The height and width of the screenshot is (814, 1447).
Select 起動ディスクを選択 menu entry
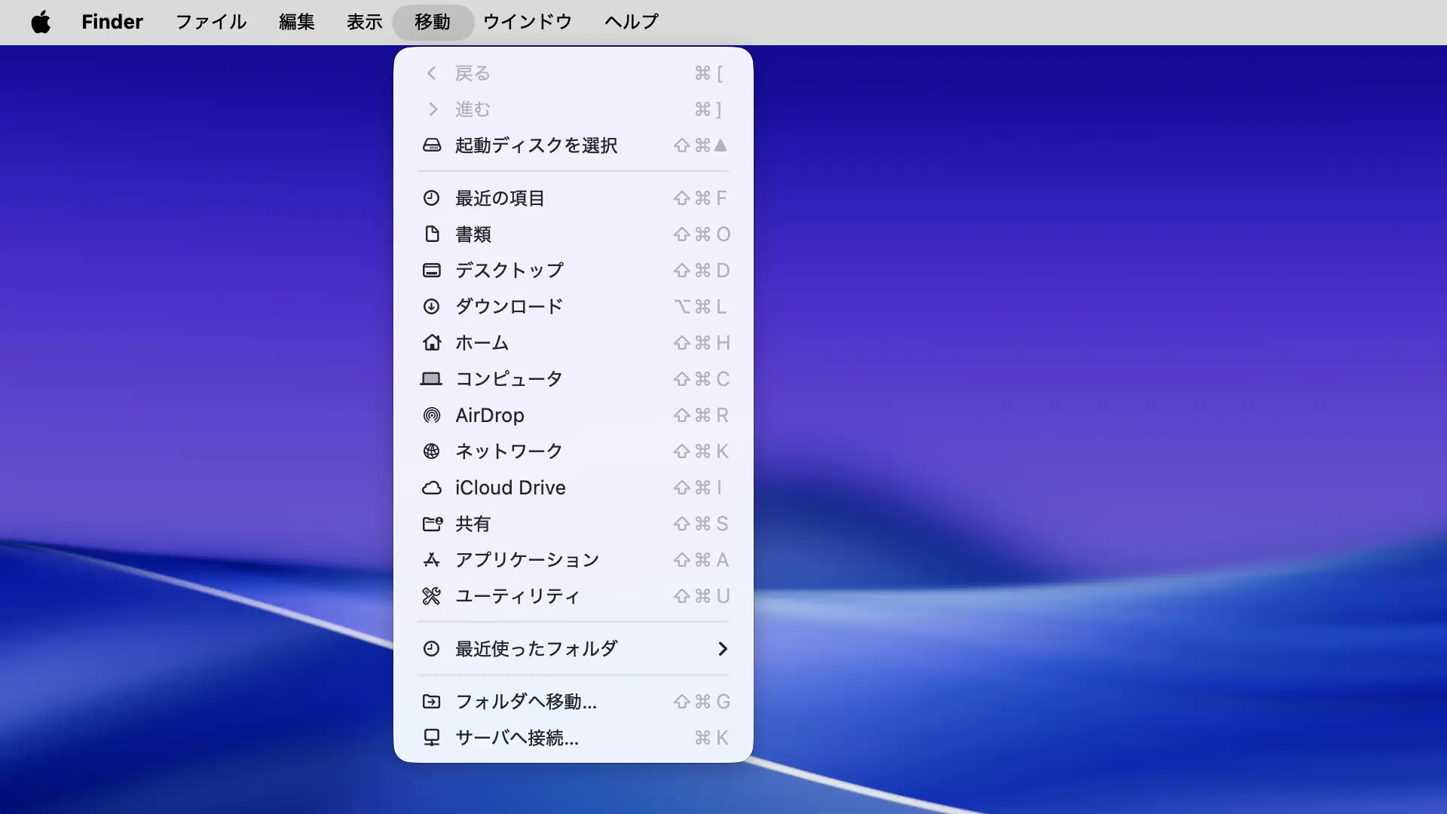(536, 145)
